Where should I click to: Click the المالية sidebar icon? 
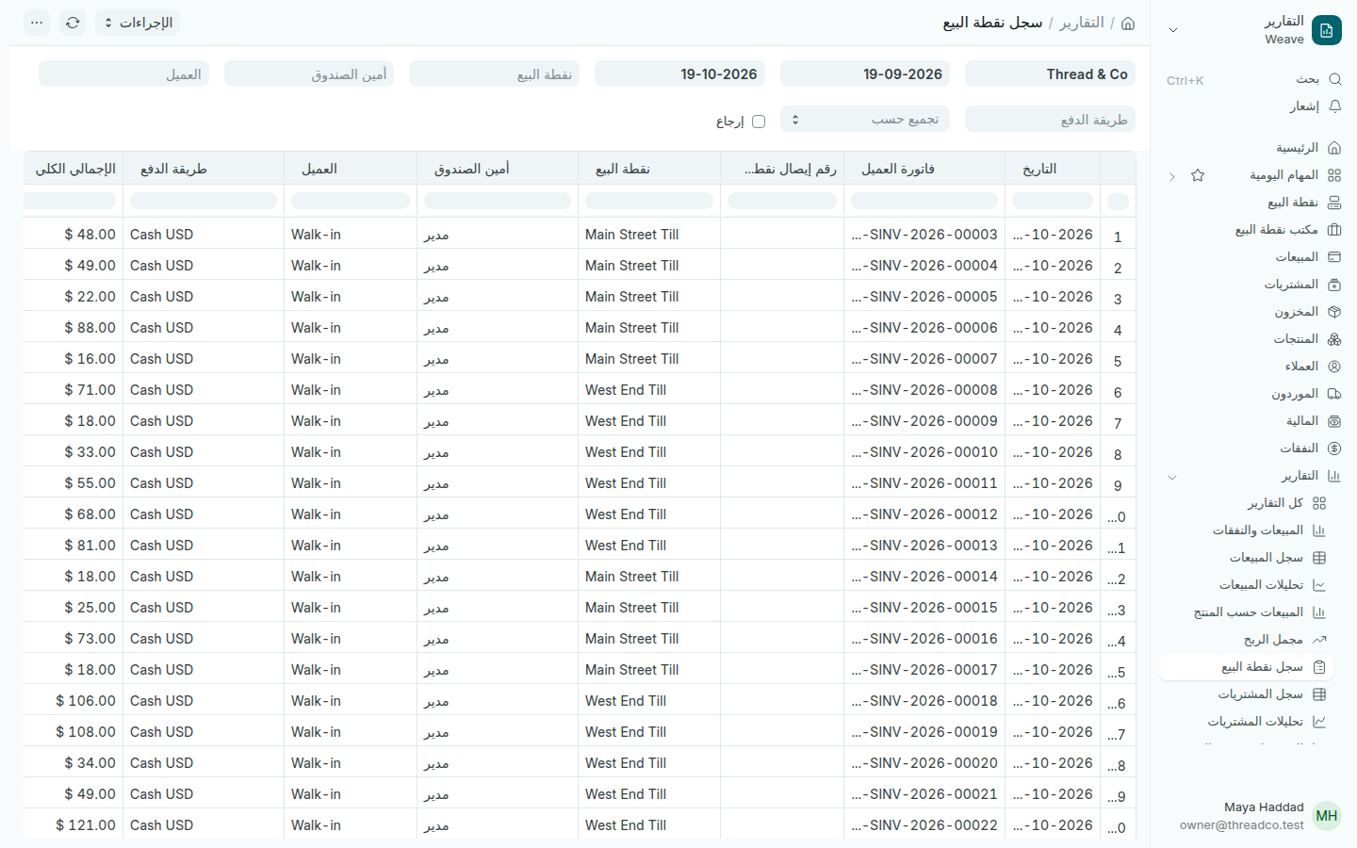(x=1334, y=421)
